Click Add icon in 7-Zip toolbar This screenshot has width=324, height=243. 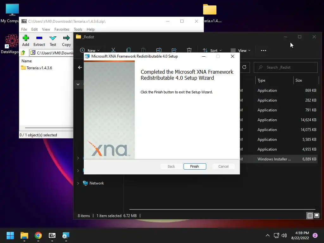[26, 40]
